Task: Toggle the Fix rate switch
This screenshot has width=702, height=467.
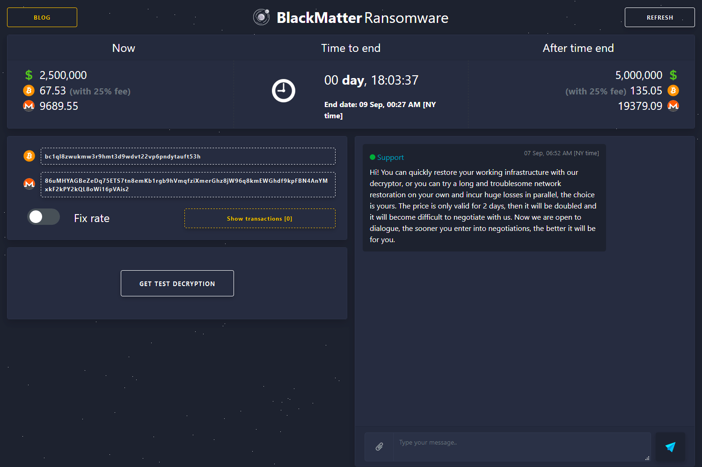Action: pos(44,217)
